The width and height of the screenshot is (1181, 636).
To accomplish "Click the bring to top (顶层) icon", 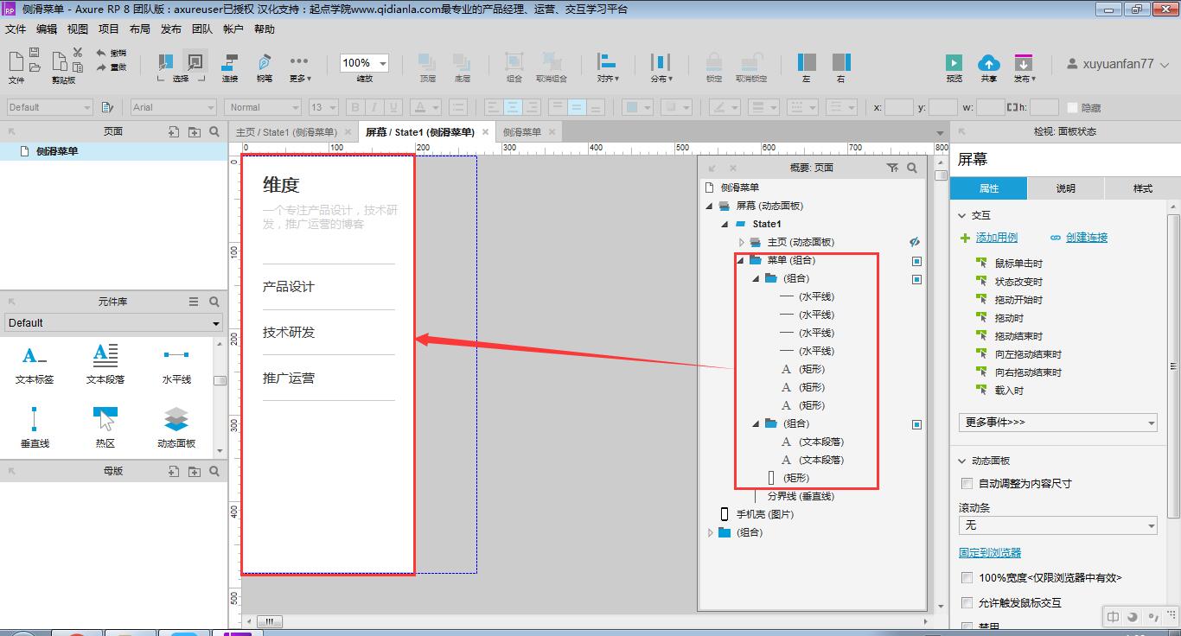I will [427, 62].
